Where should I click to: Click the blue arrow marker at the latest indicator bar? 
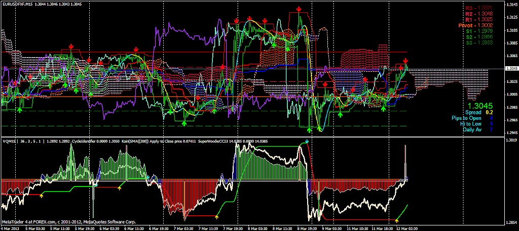coord(406,179)
